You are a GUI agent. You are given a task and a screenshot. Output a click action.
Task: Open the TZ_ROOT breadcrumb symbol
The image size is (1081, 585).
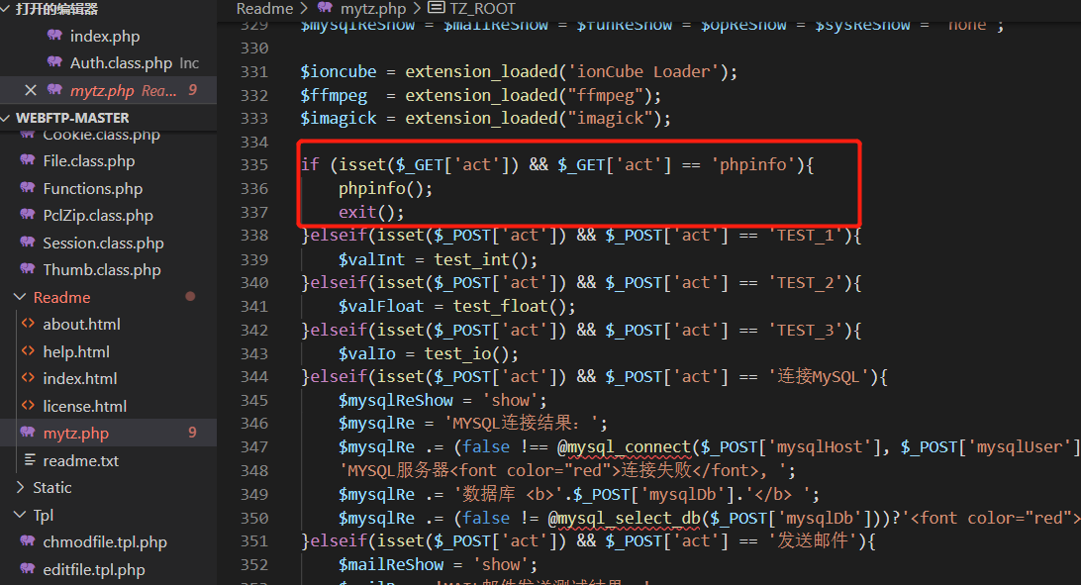[482, 9]
